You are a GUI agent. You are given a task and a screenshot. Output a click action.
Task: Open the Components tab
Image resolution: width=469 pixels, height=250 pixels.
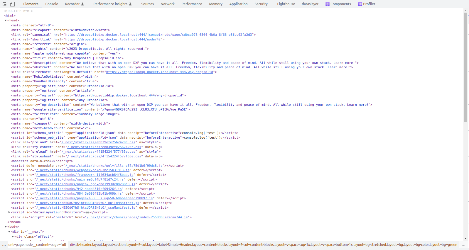(x=338, y=4)
